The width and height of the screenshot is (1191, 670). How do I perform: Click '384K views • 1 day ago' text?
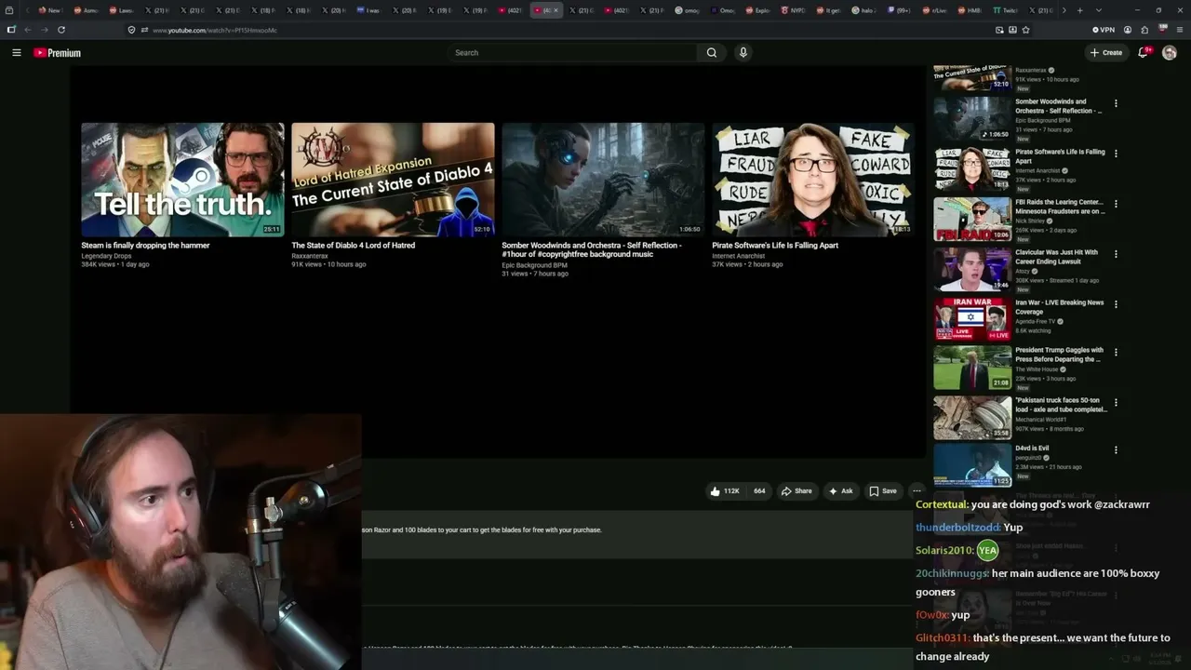click(114, 264)
